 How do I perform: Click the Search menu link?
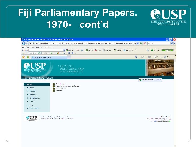coord(32,91)
